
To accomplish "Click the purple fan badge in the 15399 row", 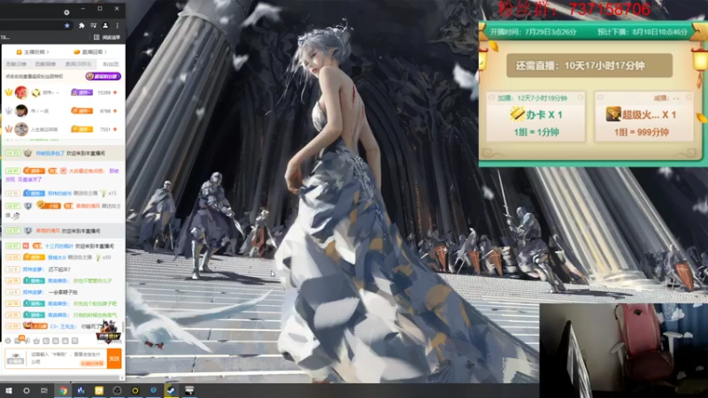I will (81, 93).
